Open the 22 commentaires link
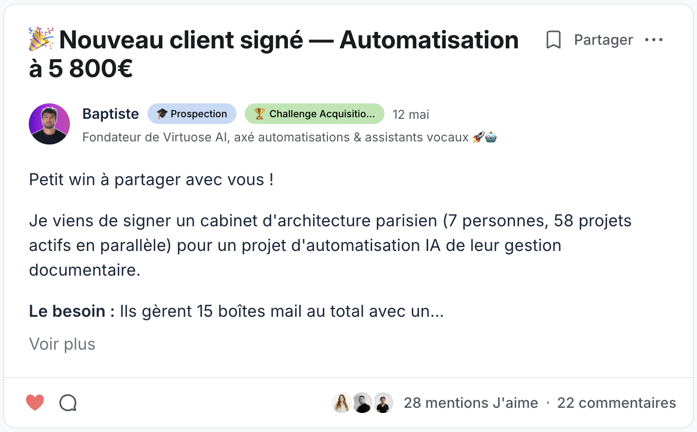 point(617,403)
